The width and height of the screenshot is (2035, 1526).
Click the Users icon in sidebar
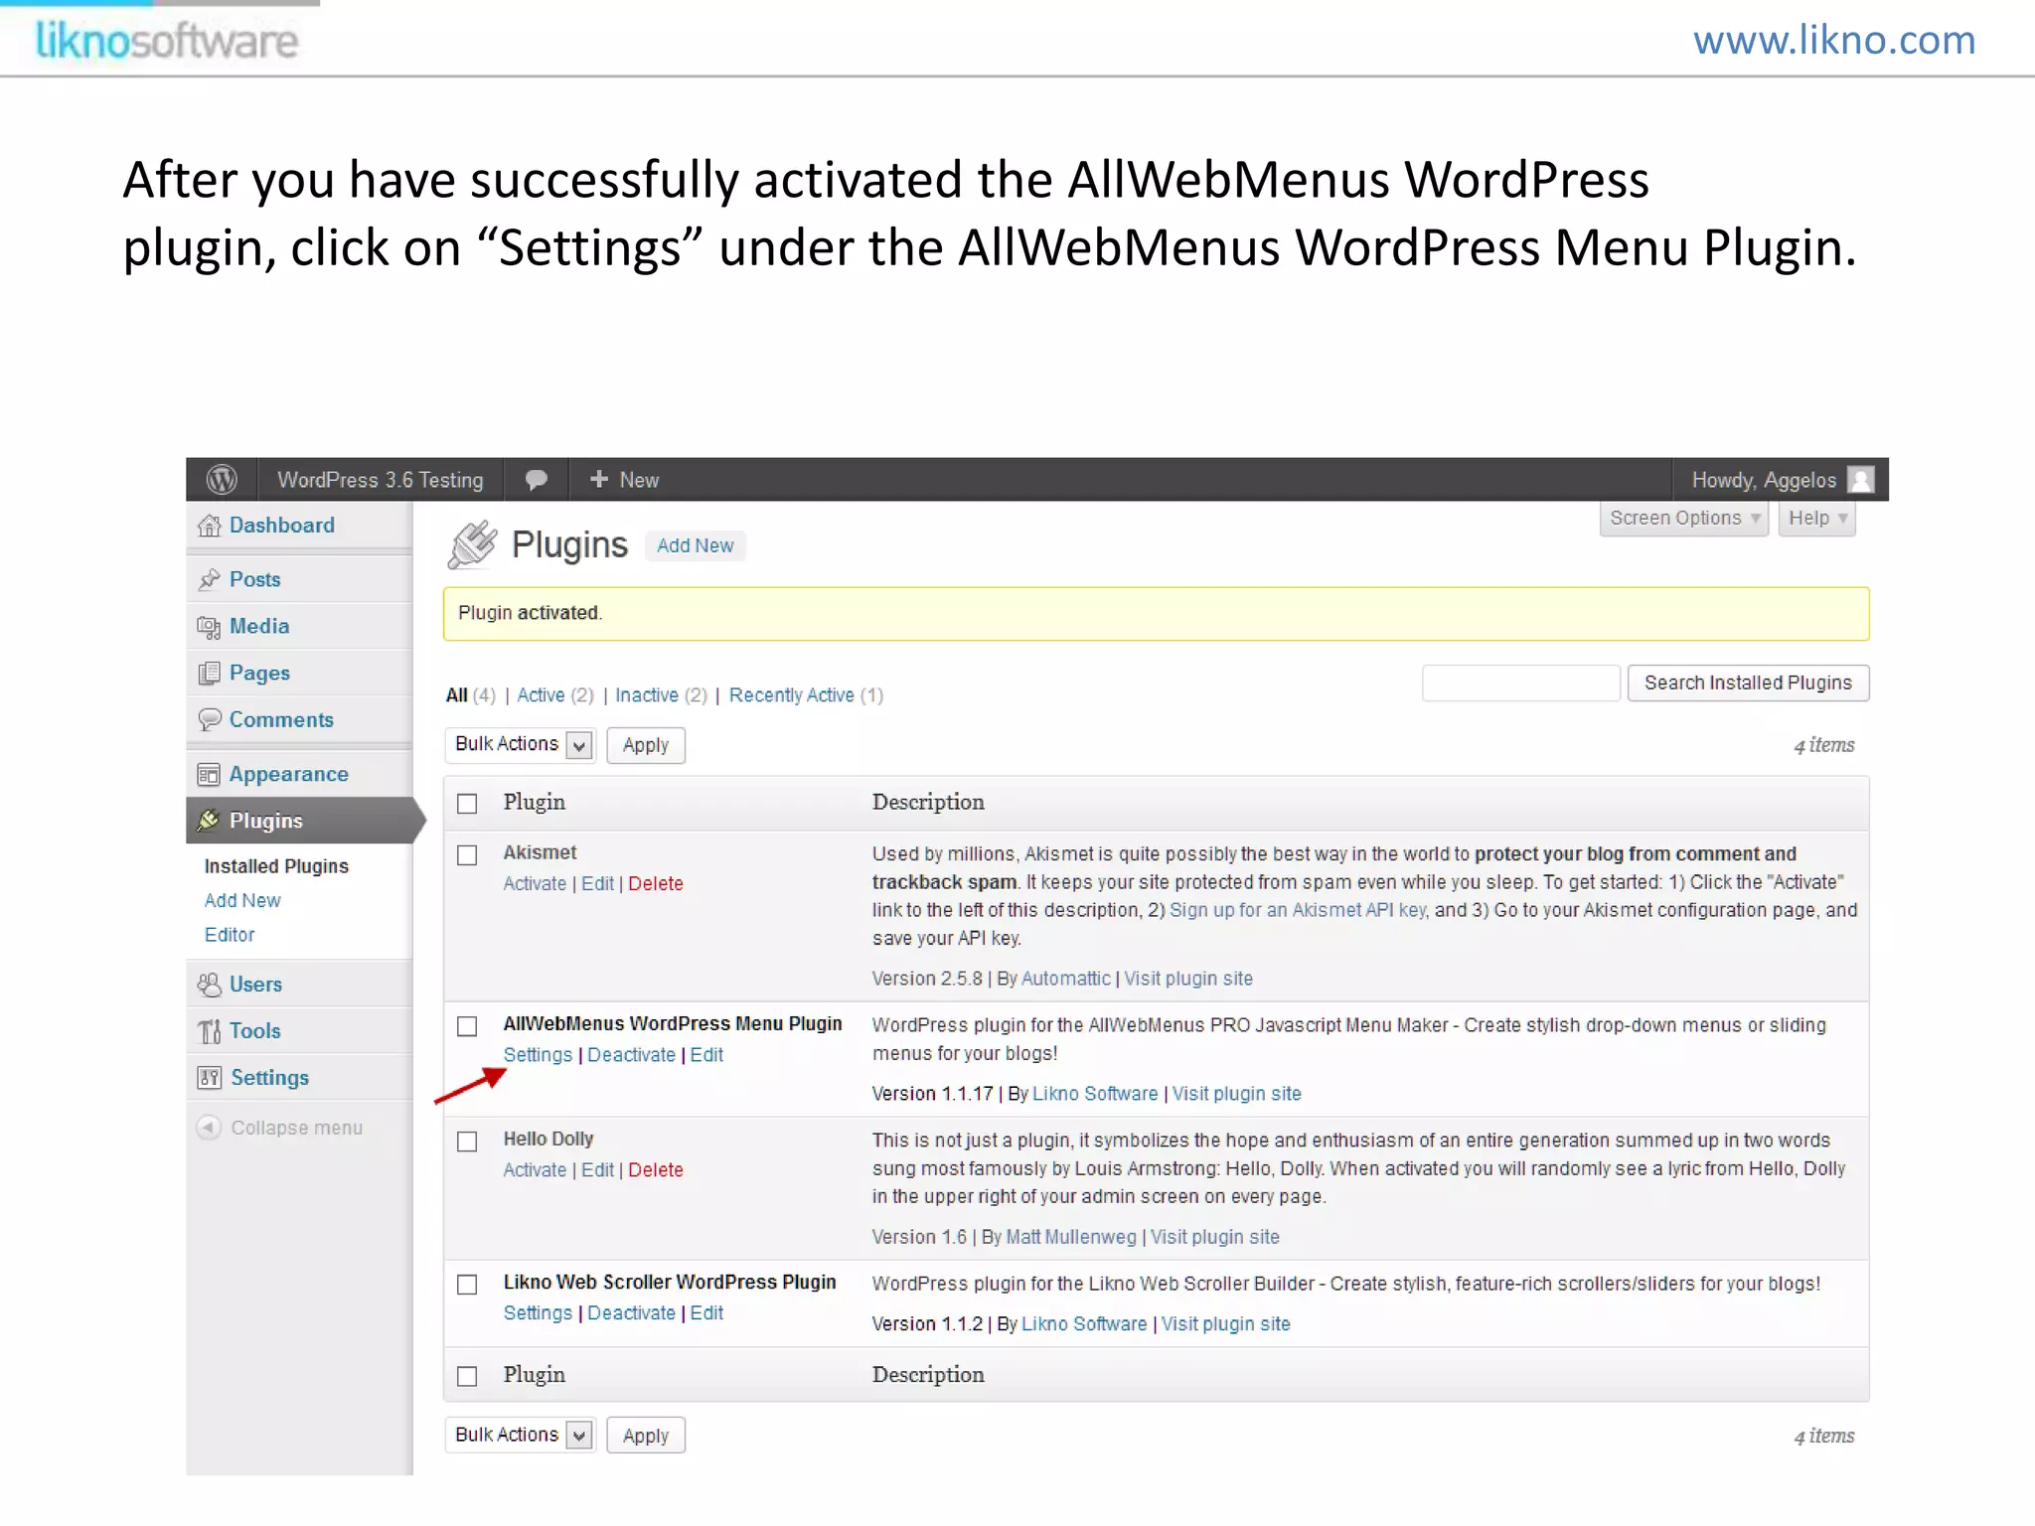[x=209, y=985]
